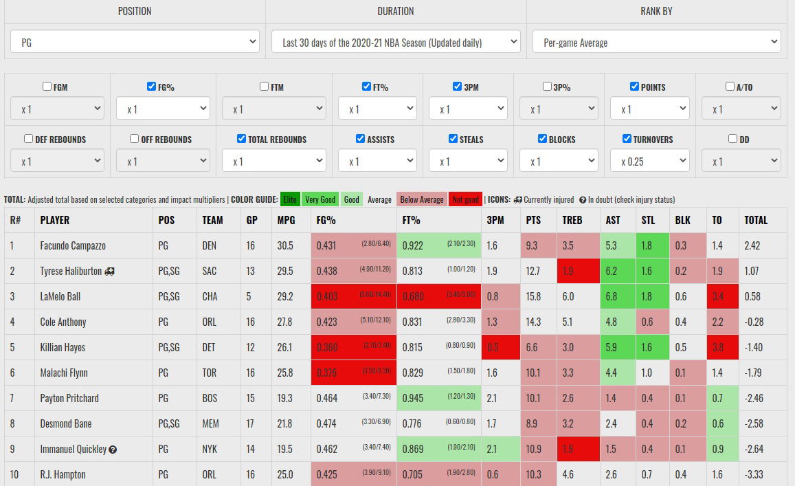Viewport: 795px width, 486px height.
Task: Click the in-doubt question icon in the legend
Action: coord(583,200)
